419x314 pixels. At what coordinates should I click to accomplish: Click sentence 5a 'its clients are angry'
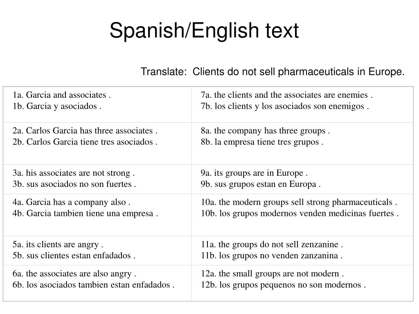tap(58, 244)
